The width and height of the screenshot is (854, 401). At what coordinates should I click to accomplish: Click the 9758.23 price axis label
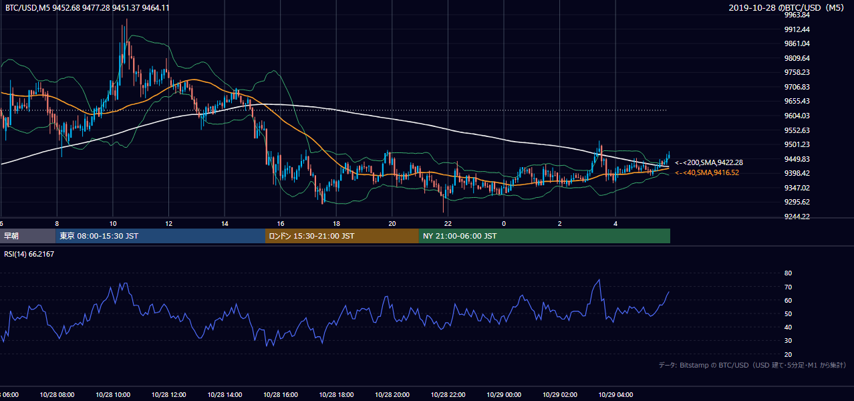coord(797,72)
